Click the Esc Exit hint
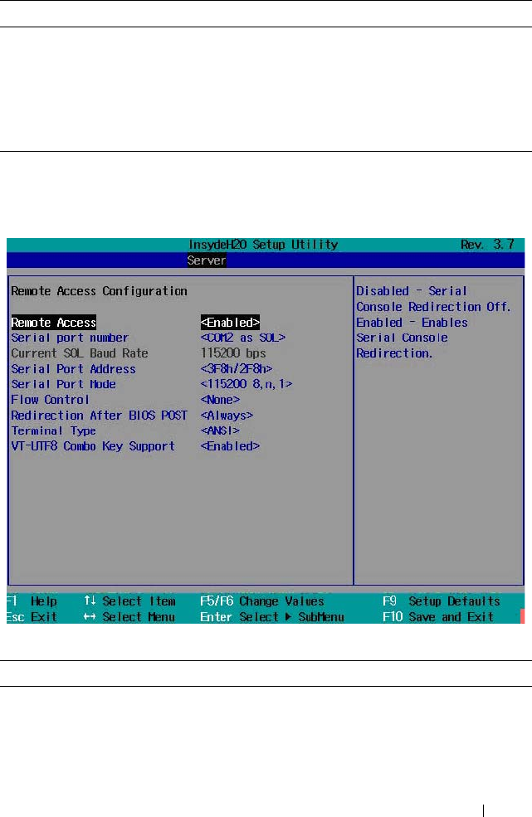532x817 pixels. (32, 617)
